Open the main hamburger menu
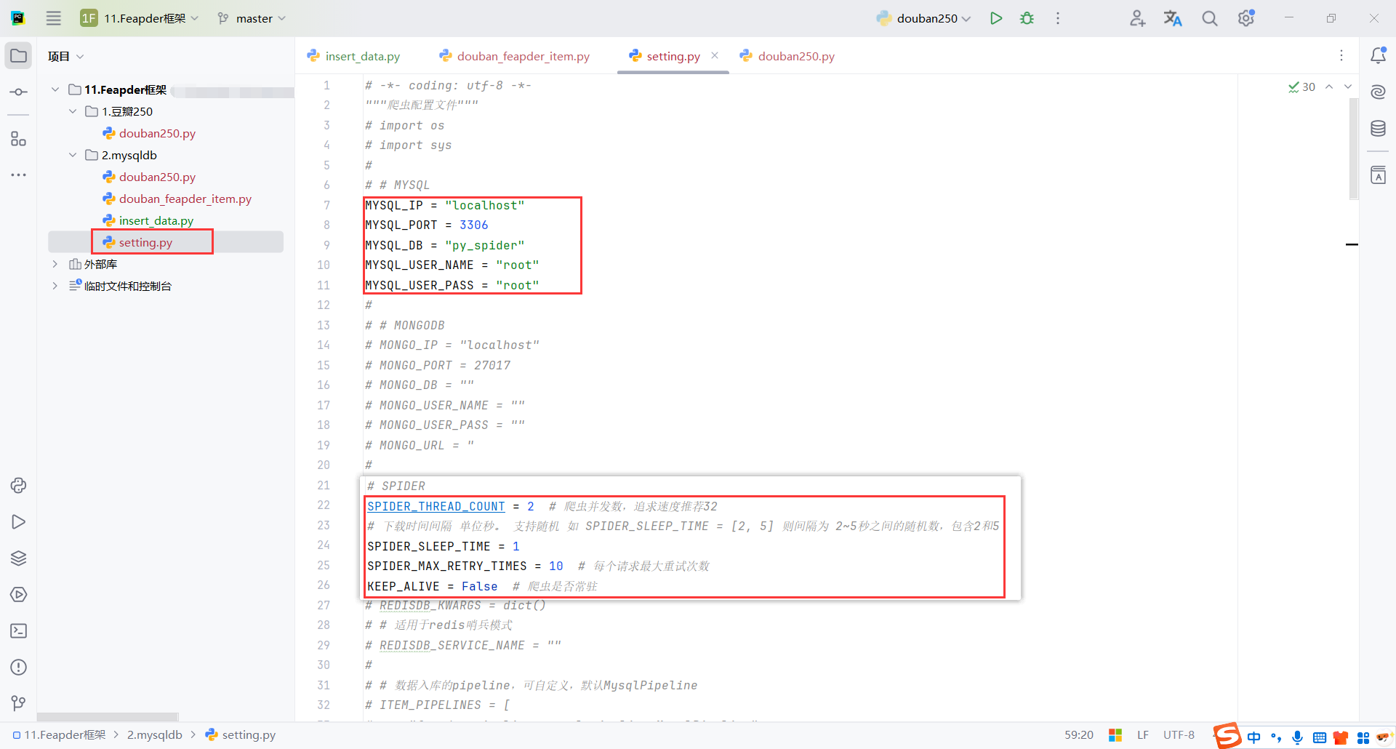 [x=53, y=18]
